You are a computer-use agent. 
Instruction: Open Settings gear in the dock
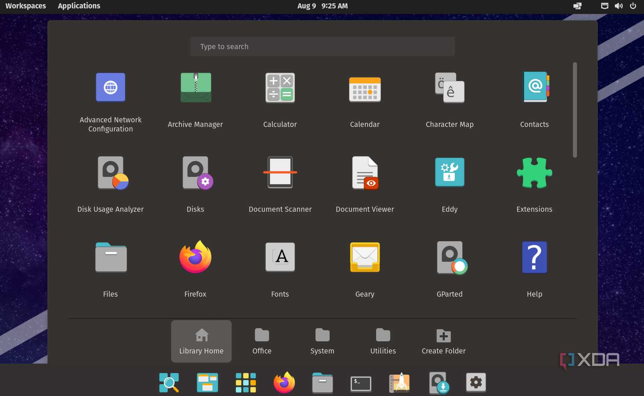(475, 383)
